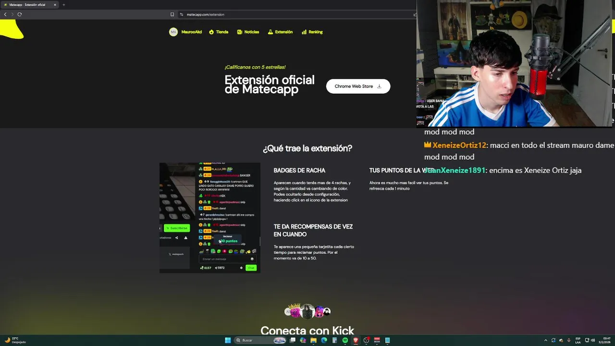
Task: Click the browser back arrow
Action: (5, 14)
